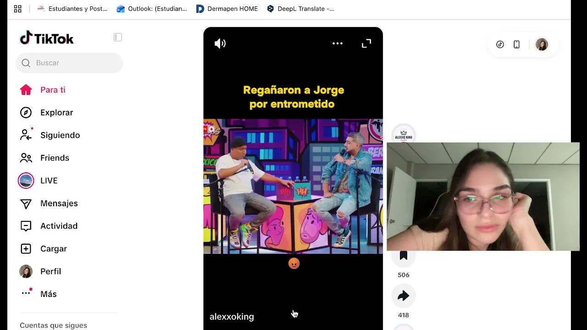Open the LIVE section

[x=38, y=181]
